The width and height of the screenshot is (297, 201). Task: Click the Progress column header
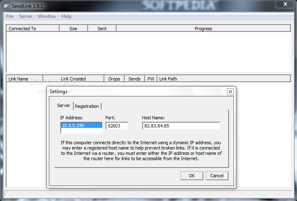click(203, 29)
